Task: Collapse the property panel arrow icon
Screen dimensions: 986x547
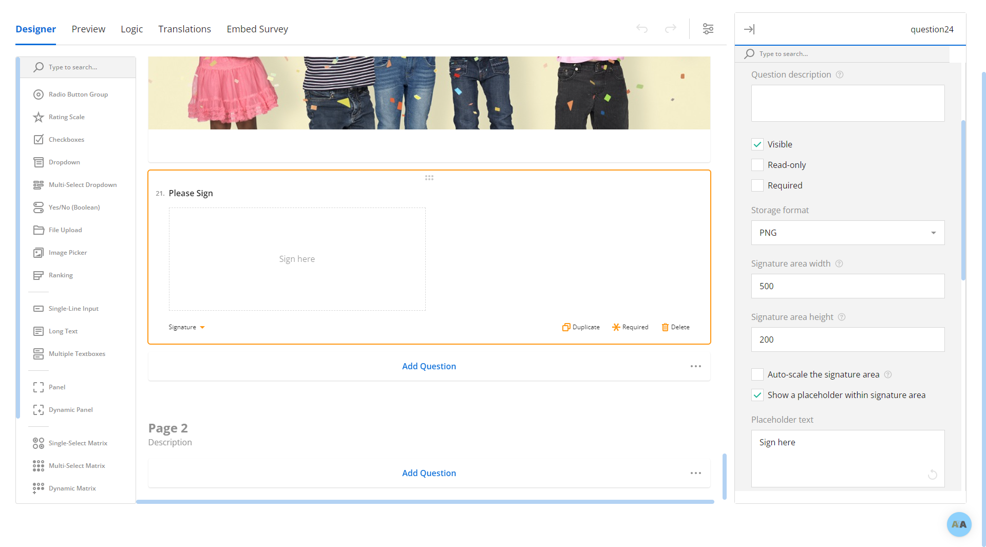Action: [749, 29]
